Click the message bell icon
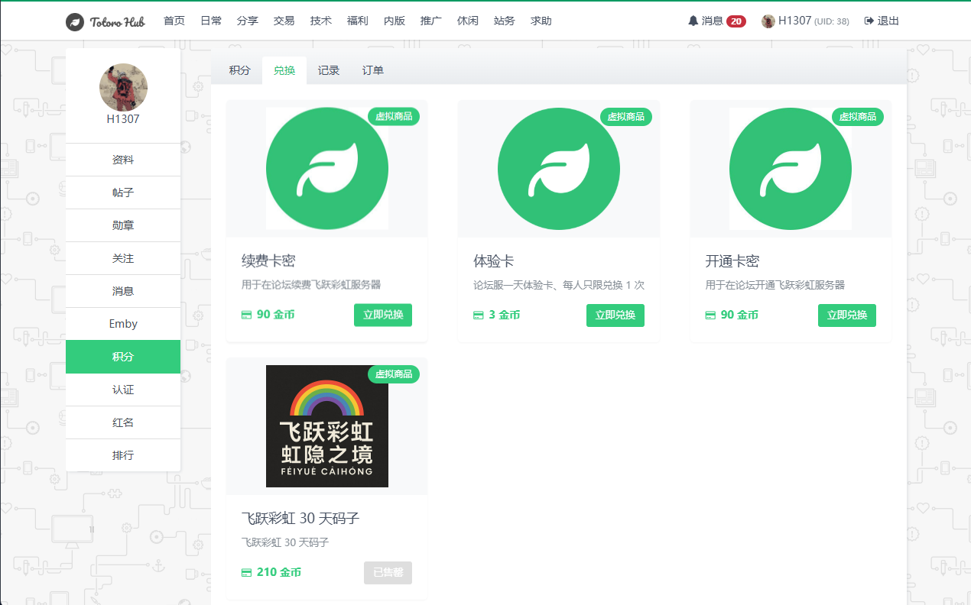 pyautogui.click(x=693, y=21)
